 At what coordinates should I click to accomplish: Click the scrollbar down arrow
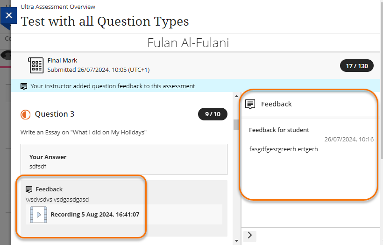point(236,240)
